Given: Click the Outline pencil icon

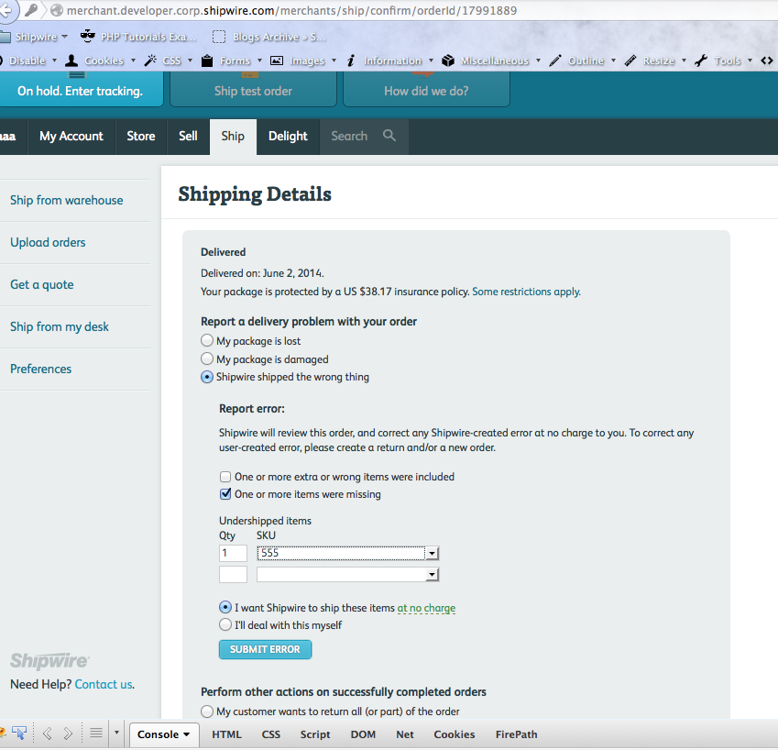Looking at the screenshot, I should (555, 61).
